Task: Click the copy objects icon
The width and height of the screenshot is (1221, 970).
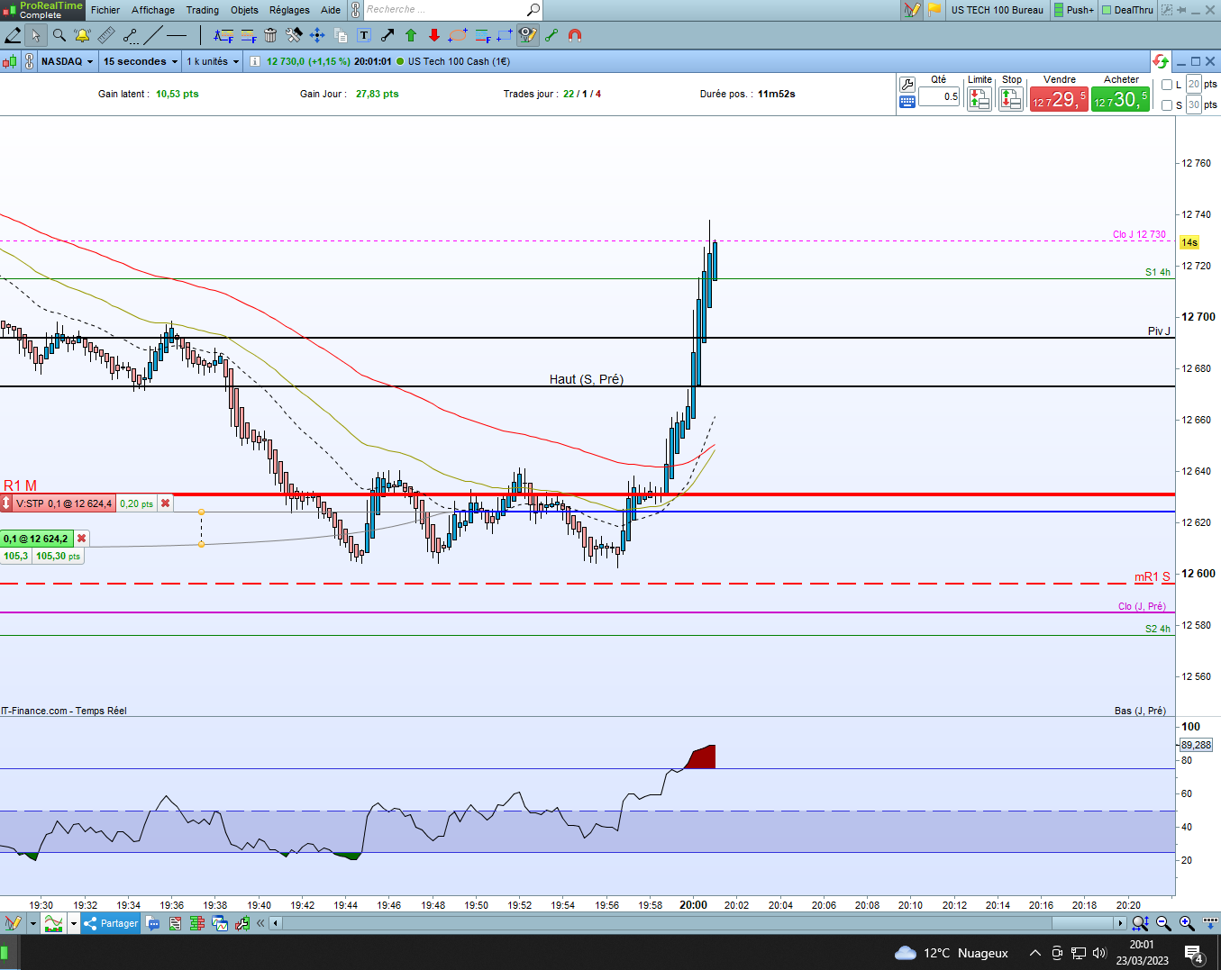Action: (x=341, y=35)
